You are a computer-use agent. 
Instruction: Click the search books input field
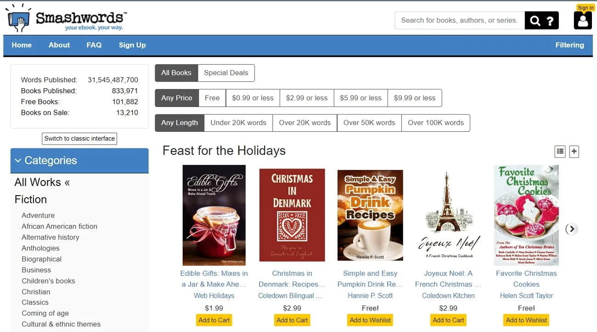[459, 20]
